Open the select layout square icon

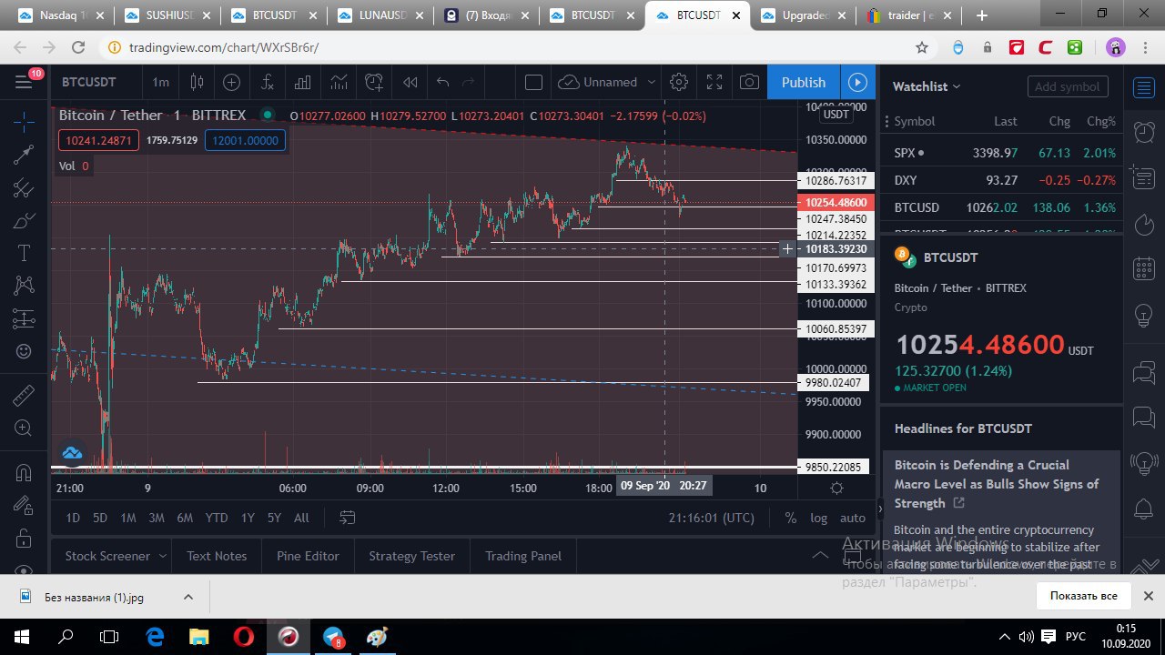point(534,82)
